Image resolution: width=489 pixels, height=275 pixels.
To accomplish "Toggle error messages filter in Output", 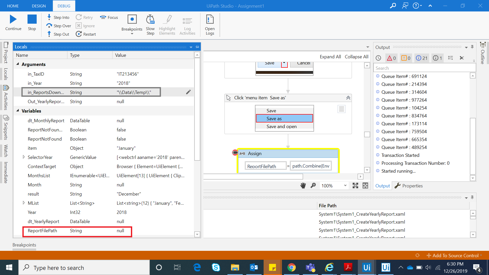I will point(391,58).
